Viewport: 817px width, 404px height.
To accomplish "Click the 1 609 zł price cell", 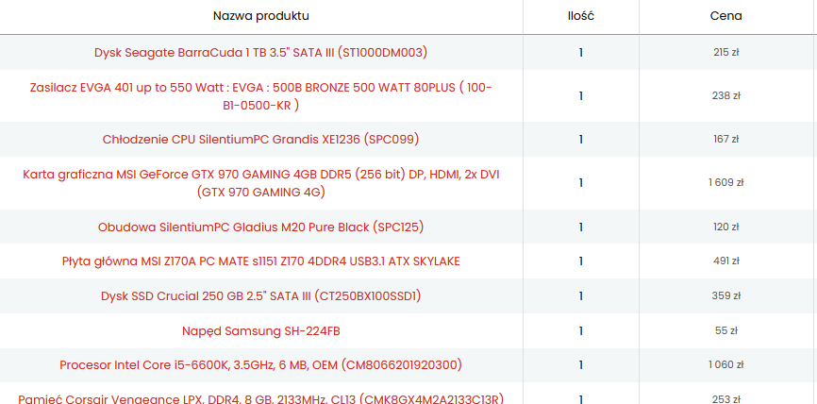I will click(725, 183).
